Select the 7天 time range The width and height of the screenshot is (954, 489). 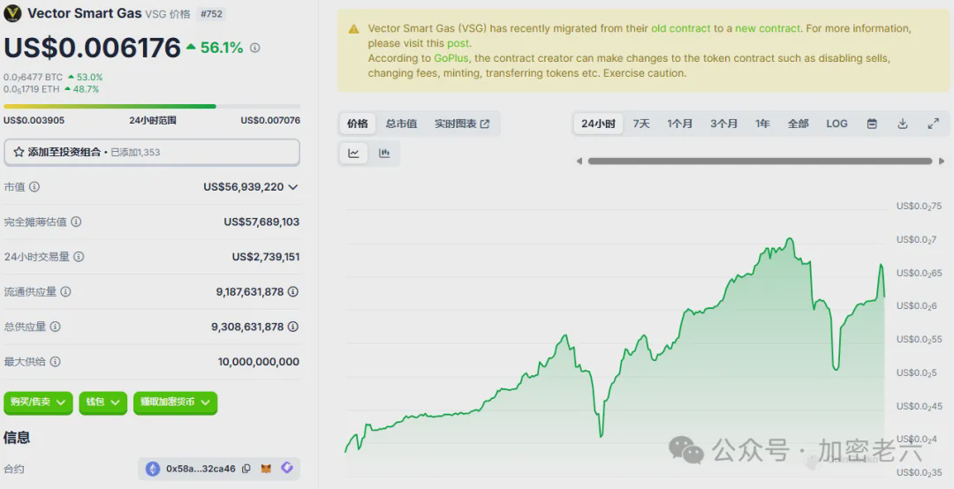(641, 124)
